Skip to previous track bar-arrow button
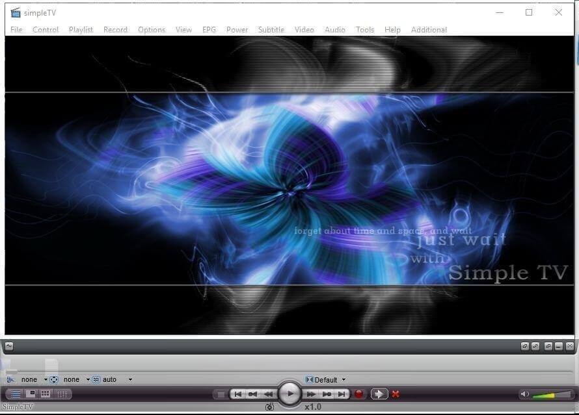The width and height of the screenshot is (579, 415). pyautogui.click(x=238, y=394)
